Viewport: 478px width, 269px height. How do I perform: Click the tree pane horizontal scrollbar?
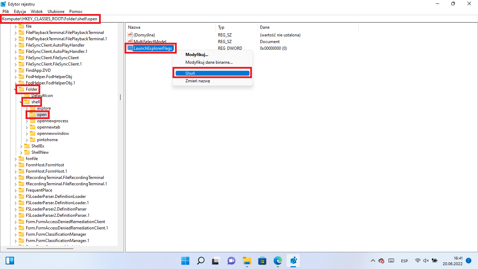click(x=40, y=248)
